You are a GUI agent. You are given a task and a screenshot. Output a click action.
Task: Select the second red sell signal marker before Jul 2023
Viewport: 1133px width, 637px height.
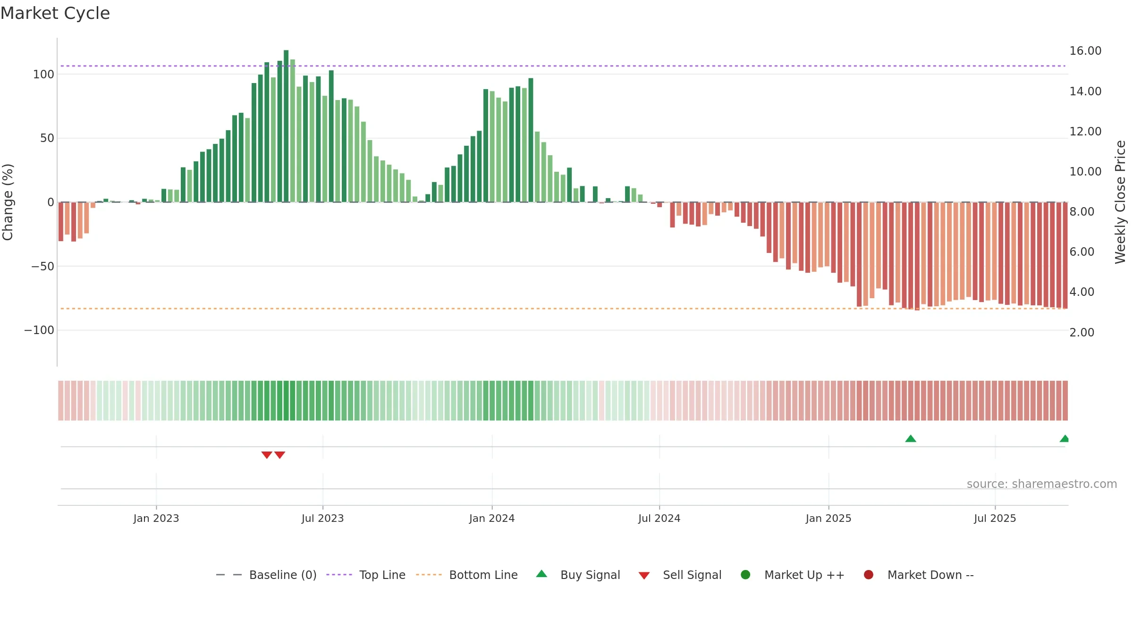280,455
